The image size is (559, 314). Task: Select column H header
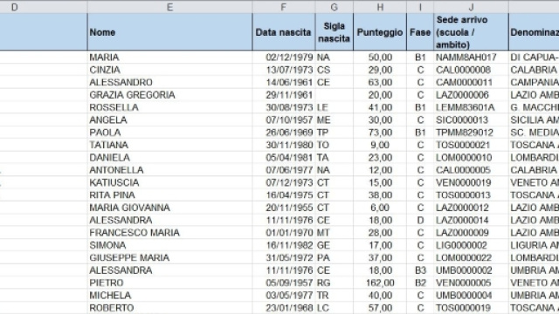[380, 7]
